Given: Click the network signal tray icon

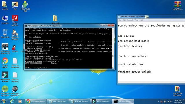Looking at the screenshot, I should coord(168,101).
